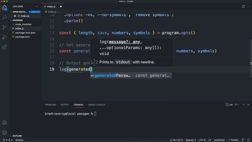This screenshot has height=142, width=252.
Task: Click line number 19 in the gutter
Action: (52, 69)
